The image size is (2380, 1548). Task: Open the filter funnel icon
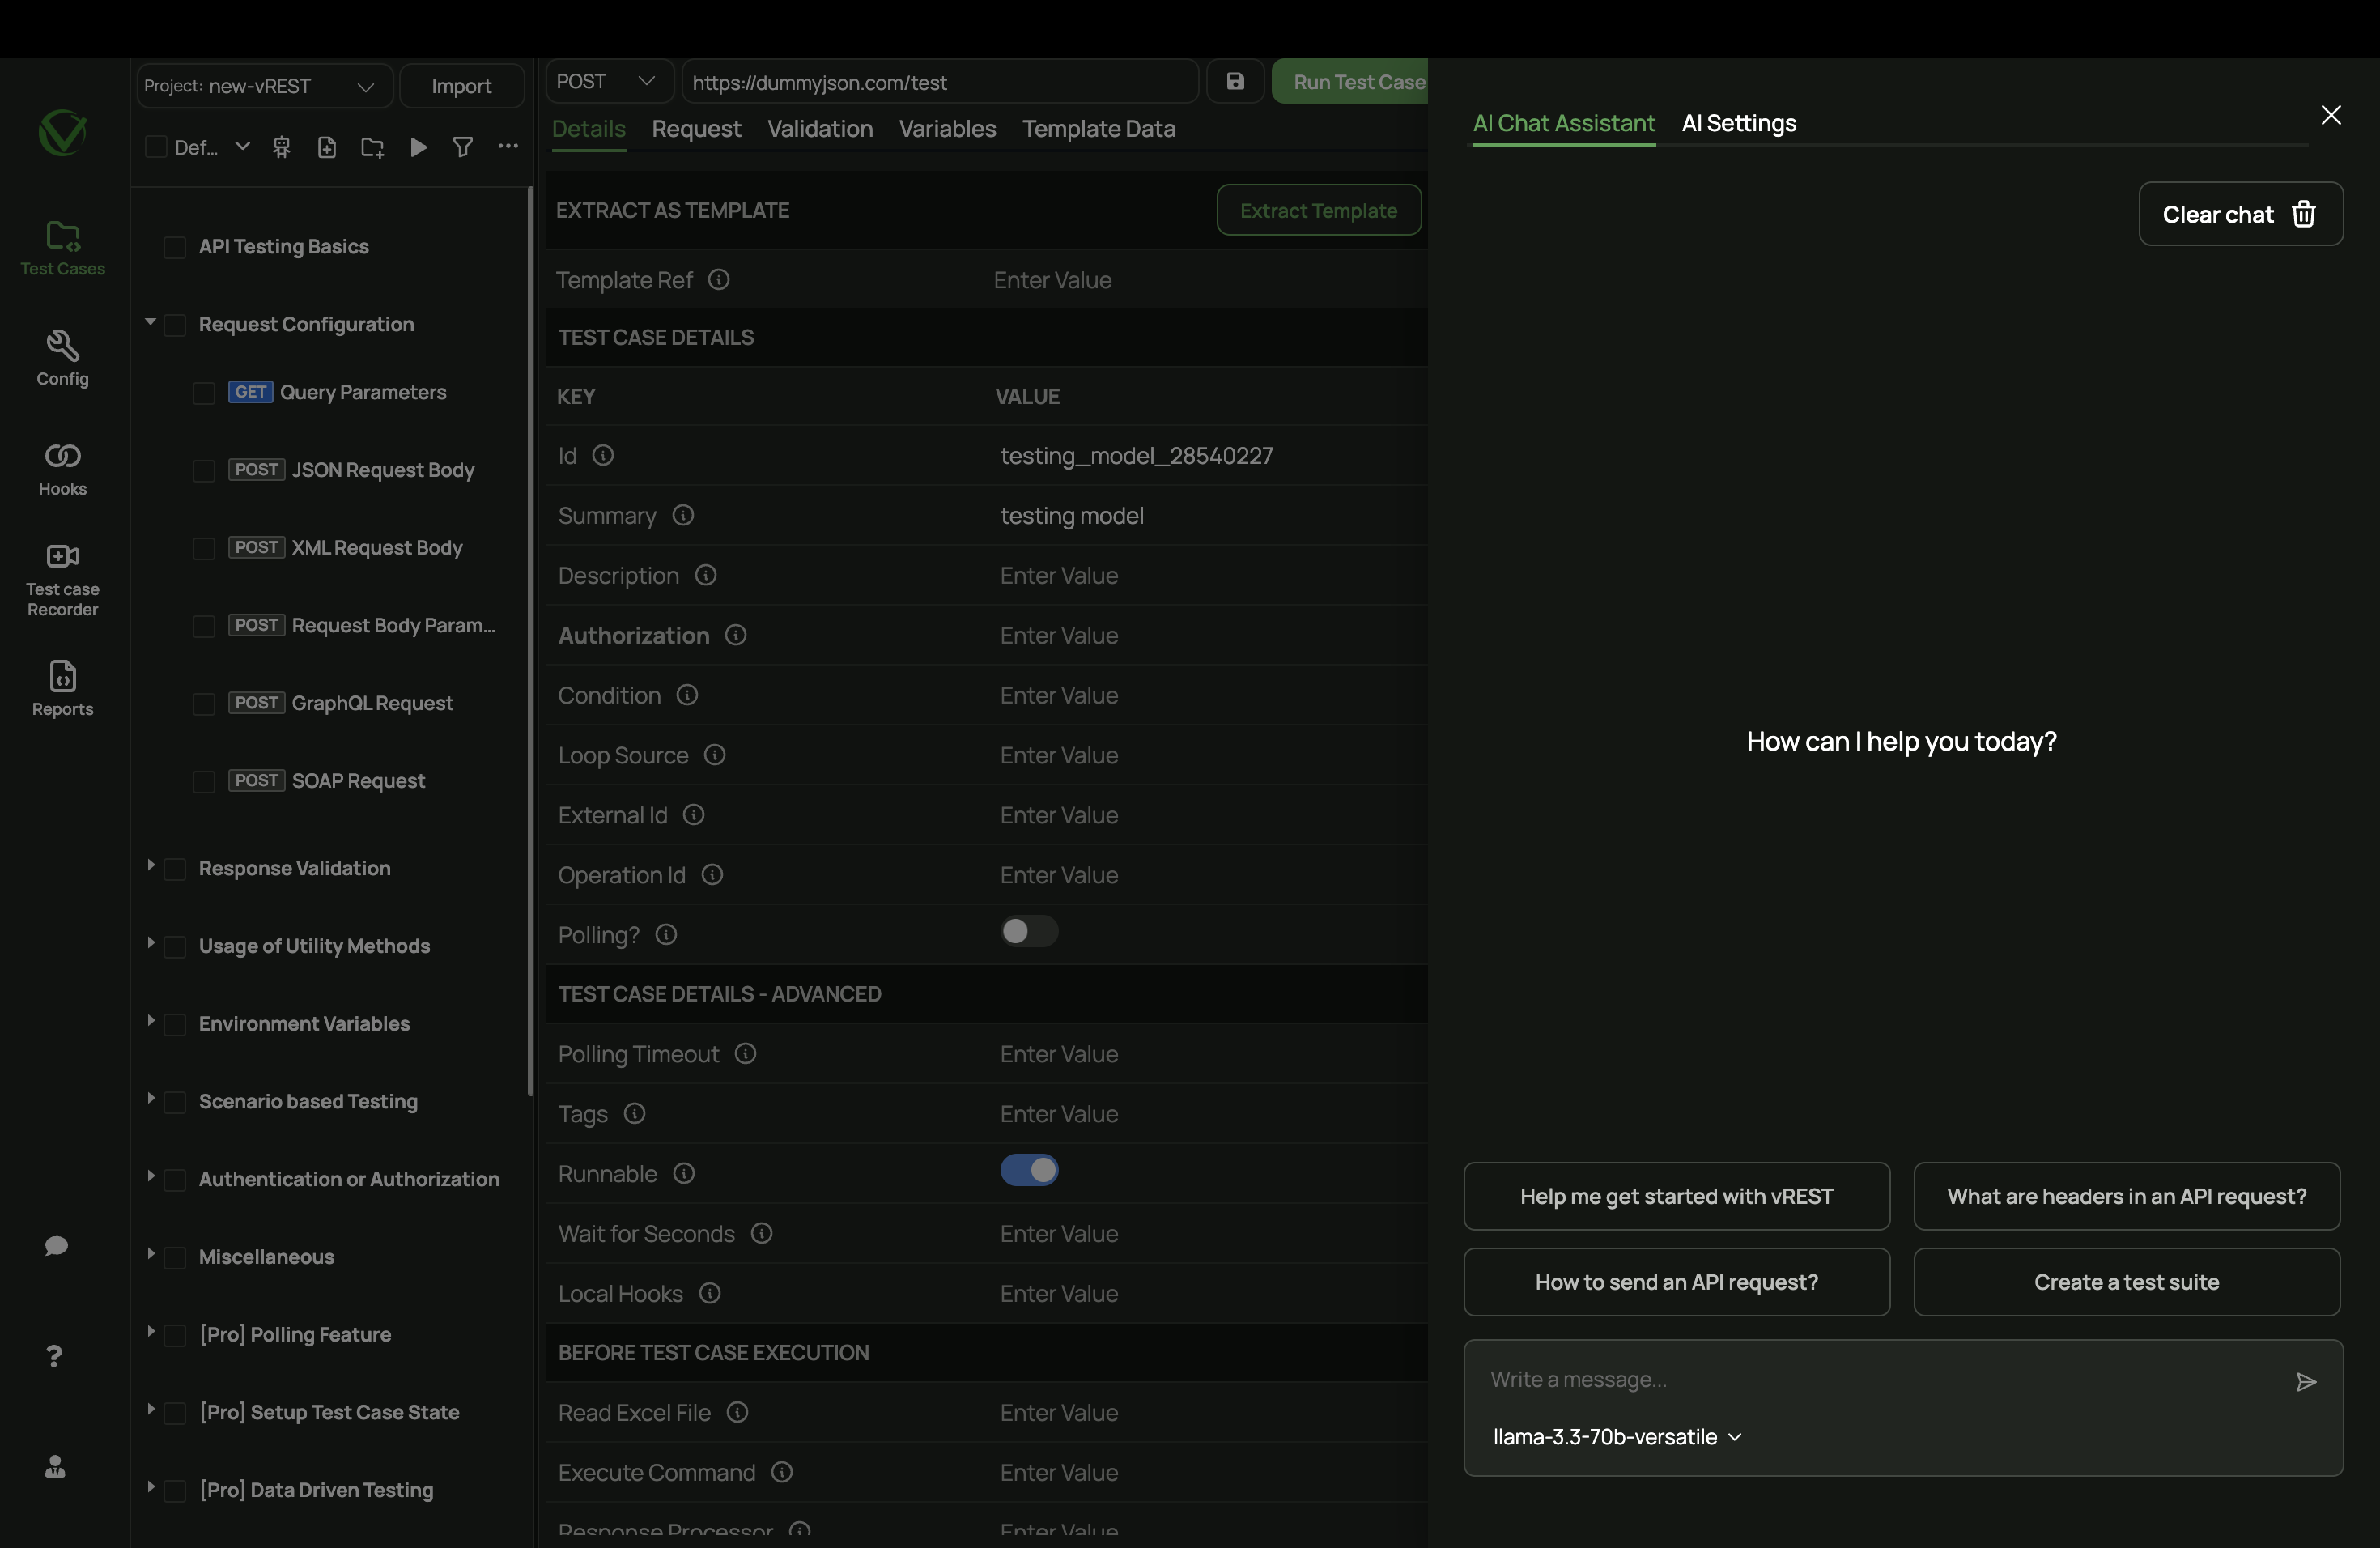point(463,147)
